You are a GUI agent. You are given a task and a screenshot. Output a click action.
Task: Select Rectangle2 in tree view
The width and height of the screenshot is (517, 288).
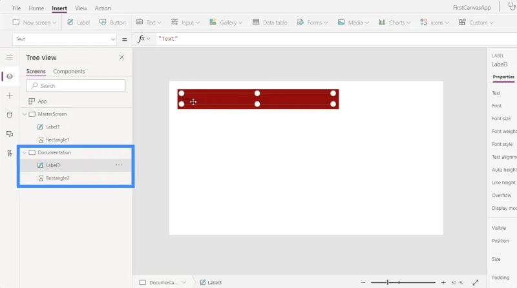[58, 178]
